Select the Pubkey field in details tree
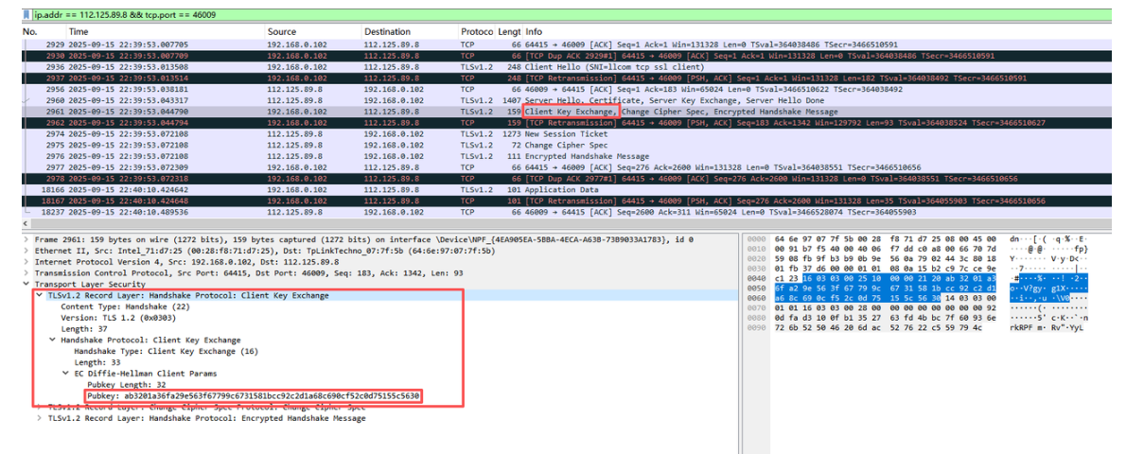This screenshot has height=454, width=1144. (x=253, y=396)
